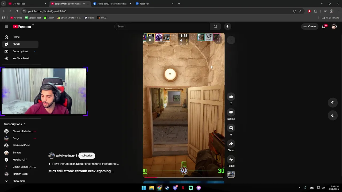Seek on the Short's red progress bar
Screen dimensions: 342x192
(x=184, y=177)
